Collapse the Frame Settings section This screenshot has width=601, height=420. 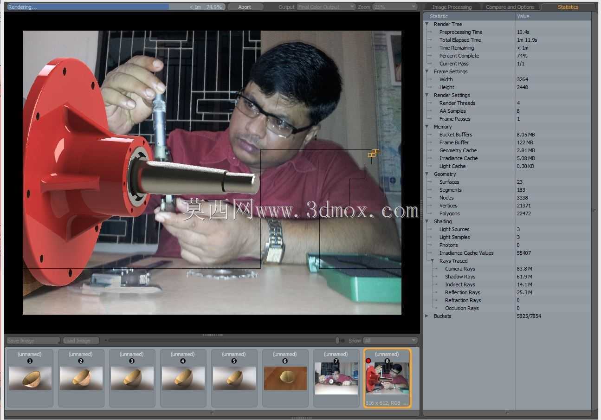click(427, 71)
